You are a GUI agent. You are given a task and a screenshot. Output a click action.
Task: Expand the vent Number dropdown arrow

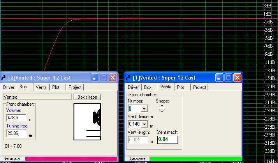(144, 108)
